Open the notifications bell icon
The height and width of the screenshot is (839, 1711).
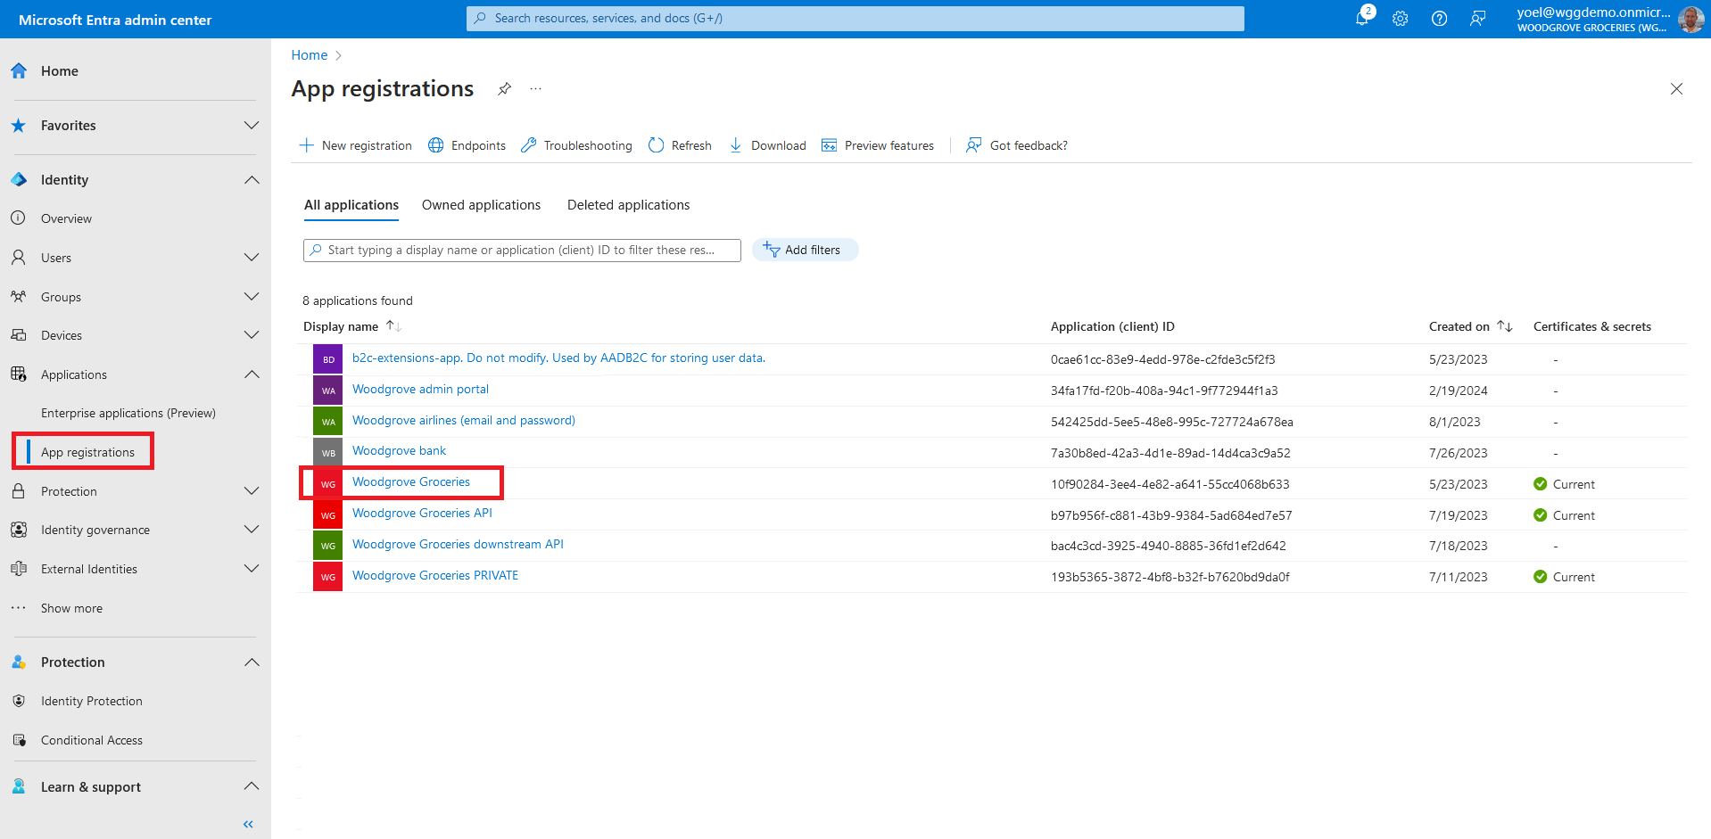1362,19
